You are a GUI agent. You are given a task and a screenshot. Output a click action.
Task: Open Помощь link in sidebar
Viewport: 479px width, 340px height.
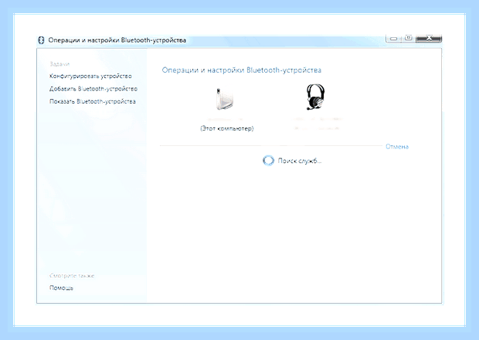pyautogui.click(x=61, y=287)
